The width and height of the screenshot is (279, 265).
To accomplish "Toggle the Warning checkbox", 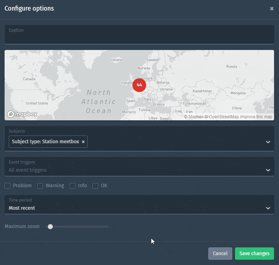I will [x=40, y=186].
